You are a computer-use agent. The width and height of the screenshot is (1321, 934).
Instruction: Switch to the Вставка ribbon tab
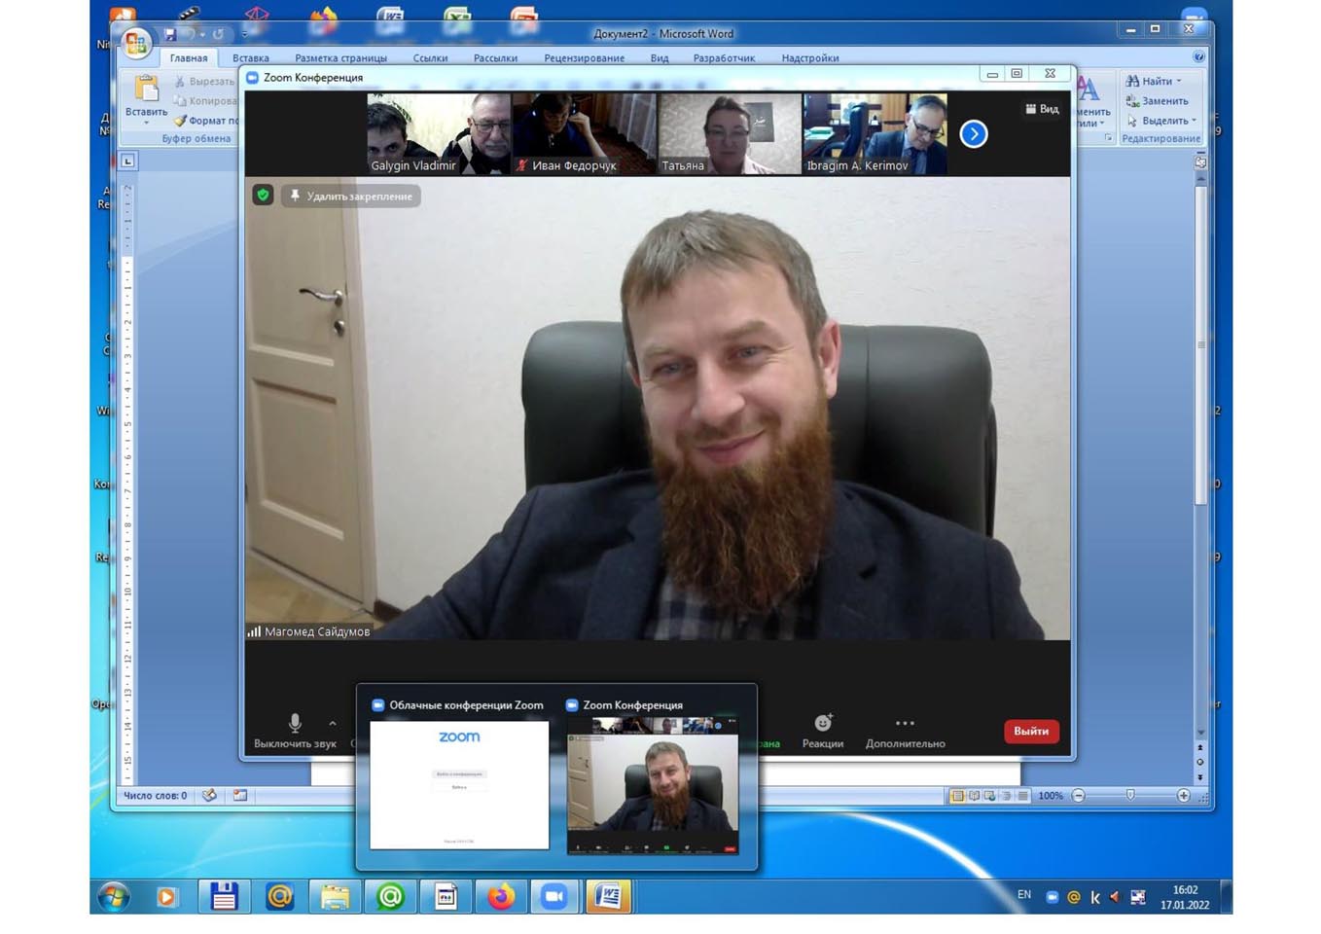pyautogui.click(x=251, y=58)
